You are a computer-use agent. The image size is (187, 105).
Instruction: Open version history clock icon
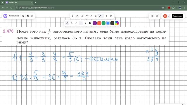(x=157, y=16)
